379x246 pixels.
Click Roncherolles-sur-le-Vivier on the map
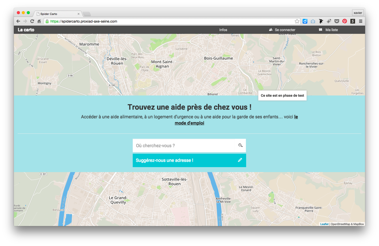[x=312, y=65]
